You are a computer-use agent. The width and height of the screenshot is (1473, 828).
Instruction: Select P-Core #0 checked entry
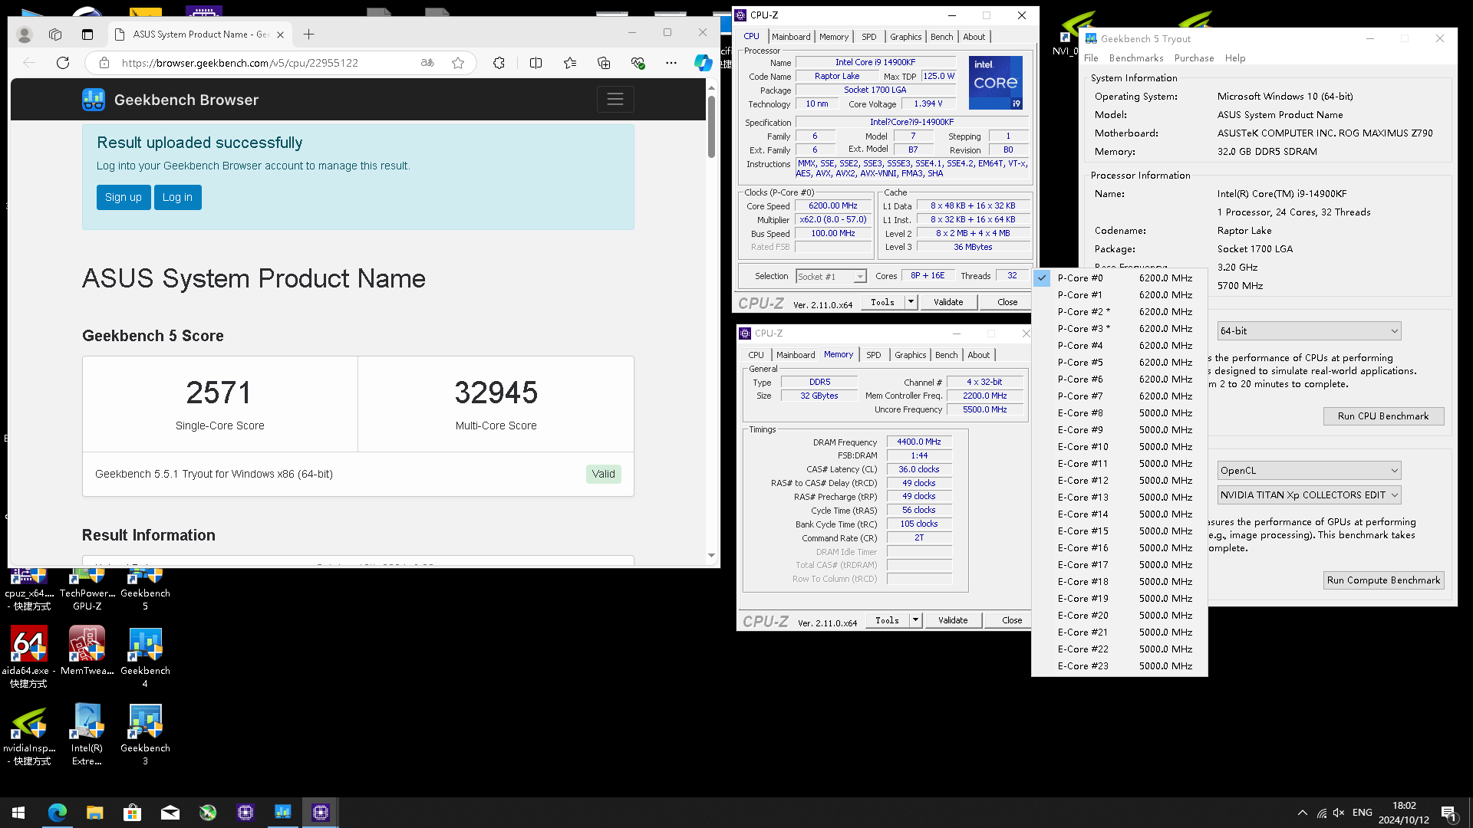pyautogui.click(x=1119, y=278)
